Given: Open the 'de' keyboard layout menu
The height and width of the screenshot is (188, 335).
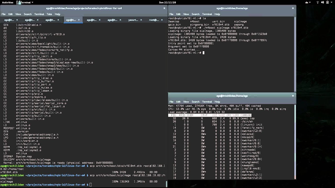Looking at the screenshot, I should (308, 2).
